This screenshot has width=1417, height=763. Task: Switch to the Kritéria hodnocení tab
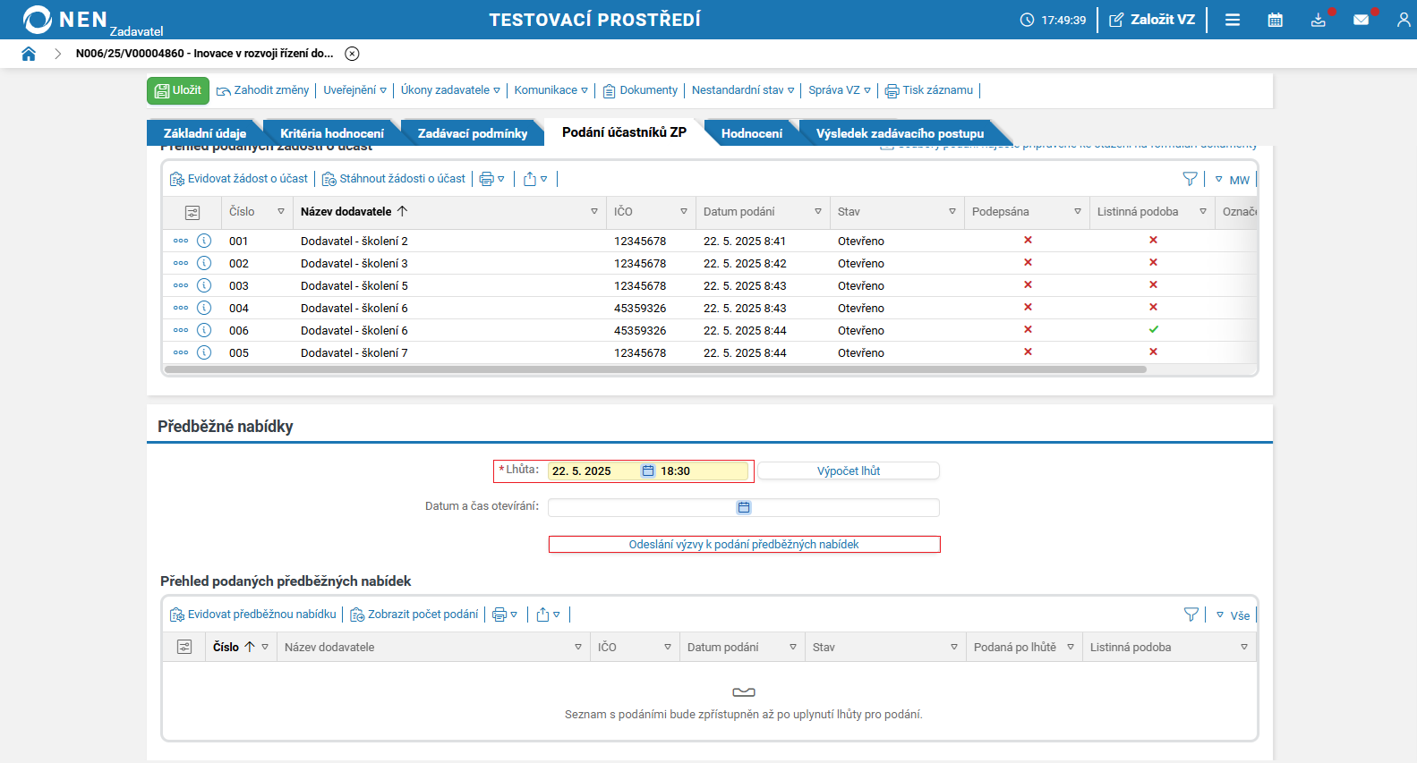click(331, 133)
